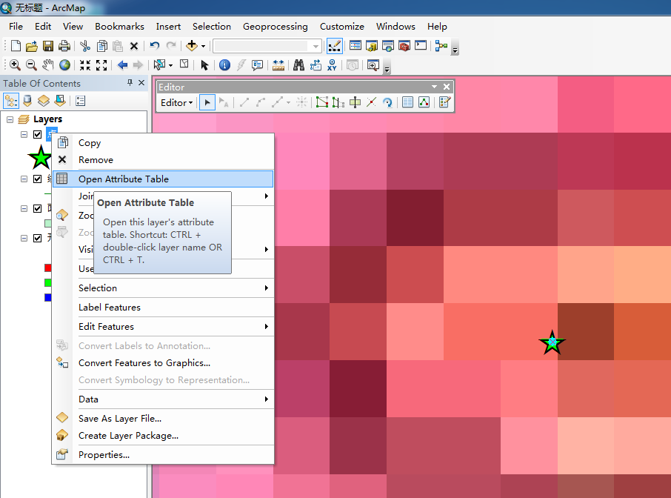This screenshot has width=671, height=498.
Task: Select the Pan hand tool
Action: click(x=48, y=65)
